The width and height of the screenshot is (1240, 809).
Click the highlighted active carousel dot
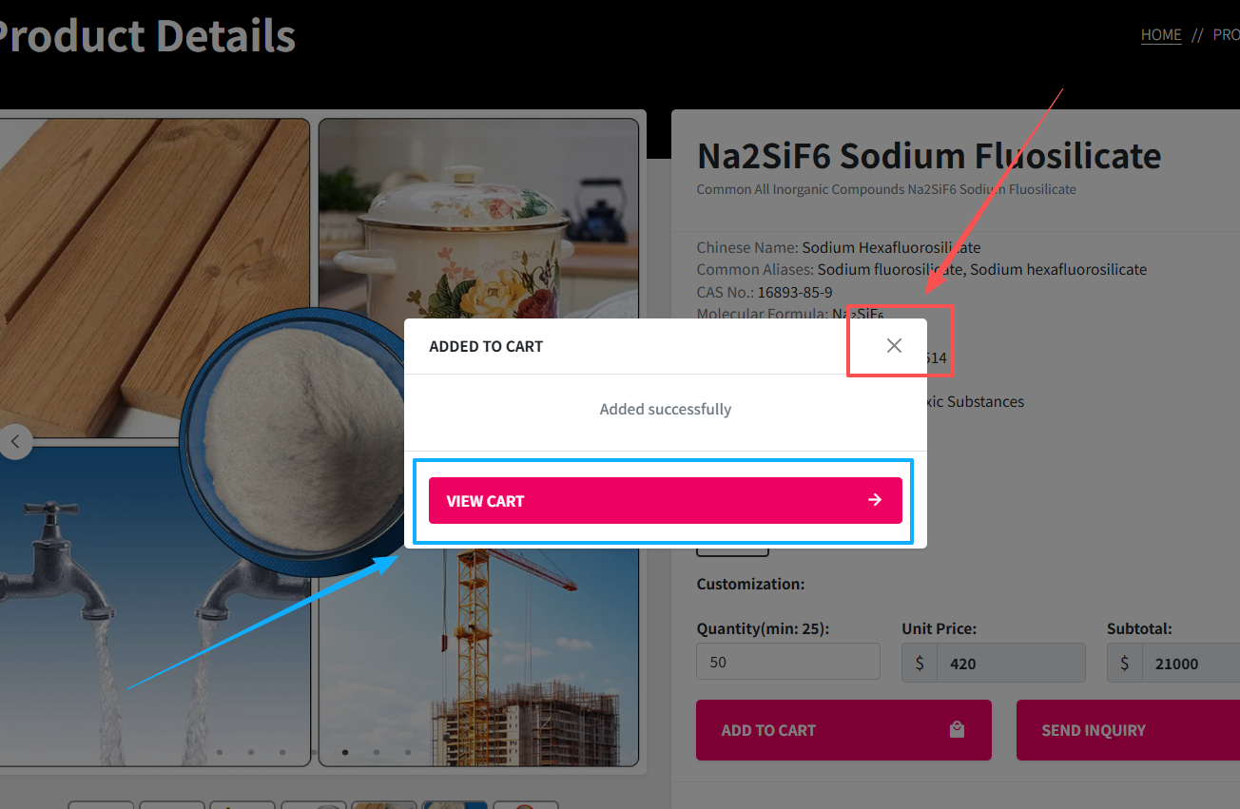point(345,752)
